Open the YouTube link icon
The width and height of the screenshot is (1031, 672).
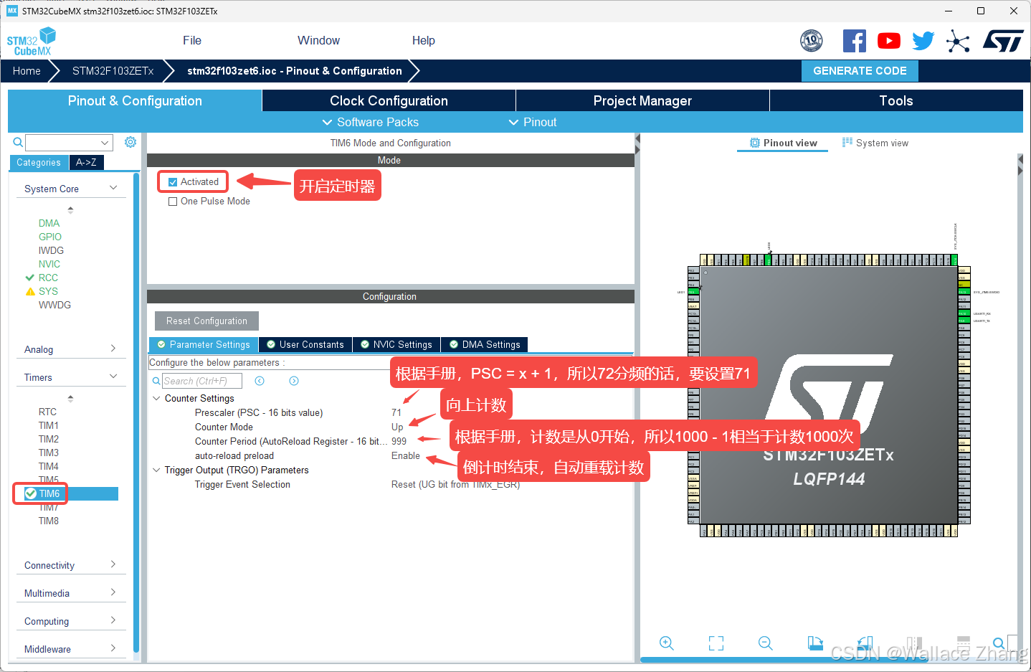[888, 41]
